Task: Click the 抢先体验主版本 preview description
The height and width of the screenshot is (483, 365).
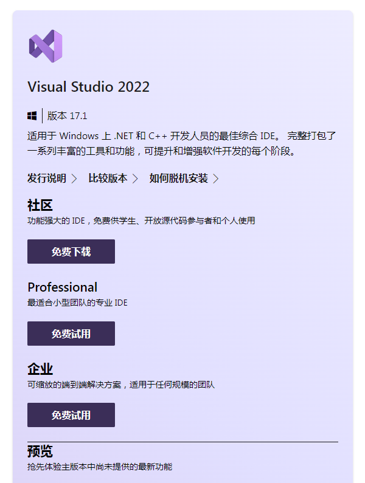Action: (100, 467)
